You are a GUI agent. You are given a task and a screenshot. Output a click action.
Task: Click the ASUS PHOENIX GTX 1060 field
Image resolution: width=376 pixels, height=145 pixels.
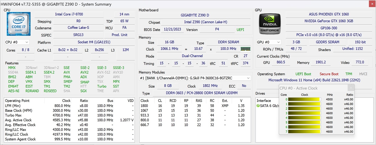point(329,14)
